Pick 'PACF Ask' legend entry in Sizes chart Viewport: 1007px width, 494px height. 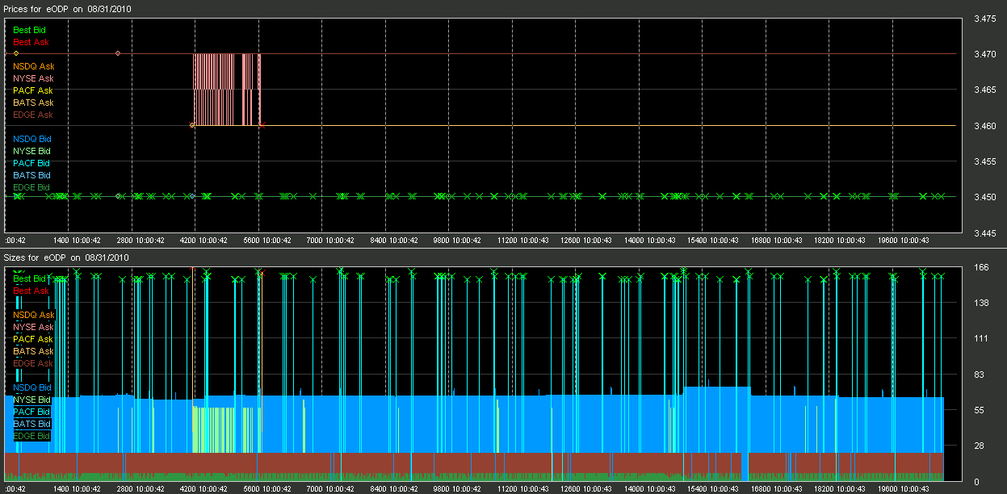(33, 339)
